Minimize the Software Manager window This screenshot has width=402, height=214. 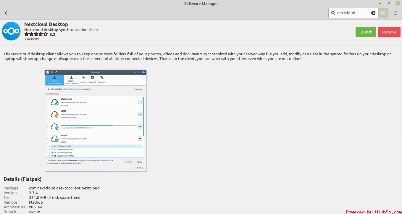[x=380, y=4]
